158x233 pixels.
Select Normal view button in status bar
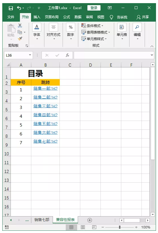pos(71,227)
